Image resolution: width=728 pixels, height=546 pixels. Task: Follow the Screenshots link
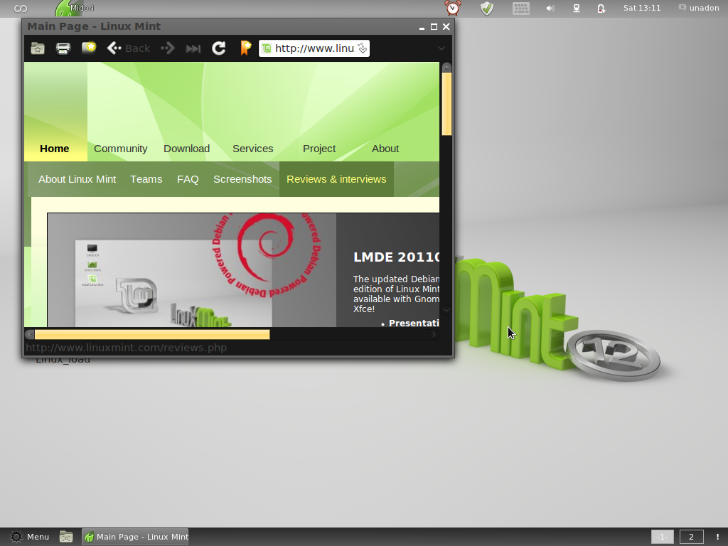point(242,179)
